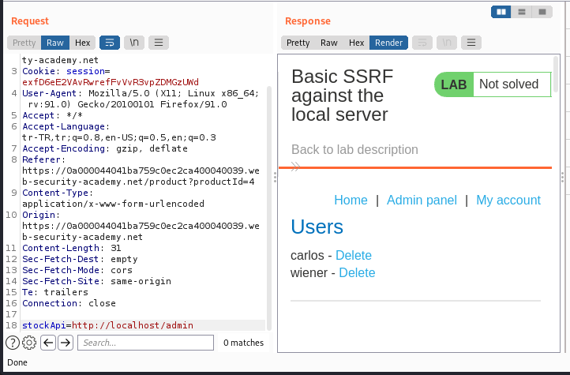
Task: Click the My account link
Action: click(x=508, y=200)
